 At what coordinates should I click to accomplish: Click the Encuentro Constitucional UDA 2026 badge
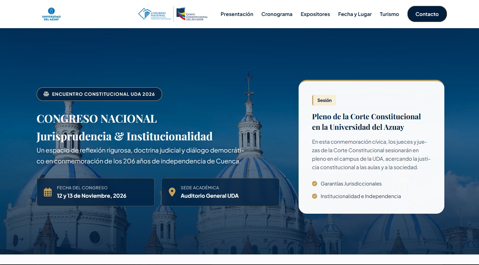[x=99, y=94]
